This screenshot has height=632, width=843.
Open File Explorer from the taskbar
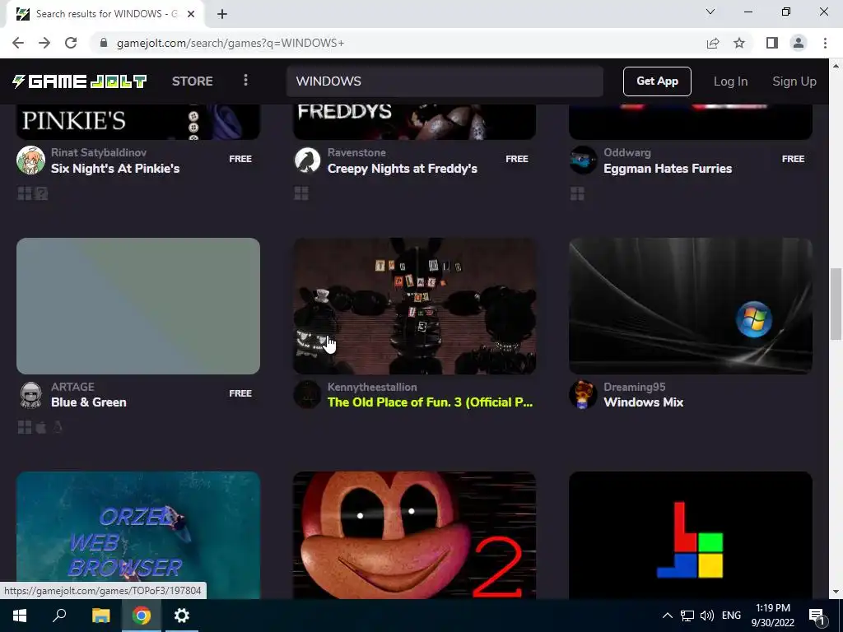[100, 616]
